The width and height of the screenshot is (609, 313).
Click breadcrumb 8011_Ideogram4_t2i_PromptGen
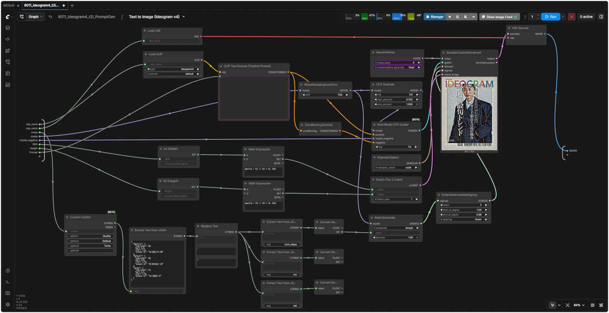pyautogui.click(x=86, y=17)
